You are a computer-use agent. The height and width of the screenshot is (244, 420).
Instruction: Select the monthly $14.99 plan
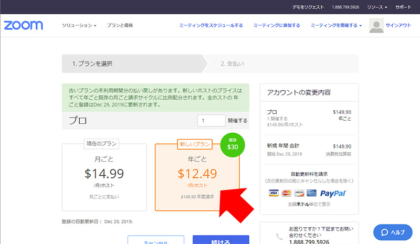(106, 175)
